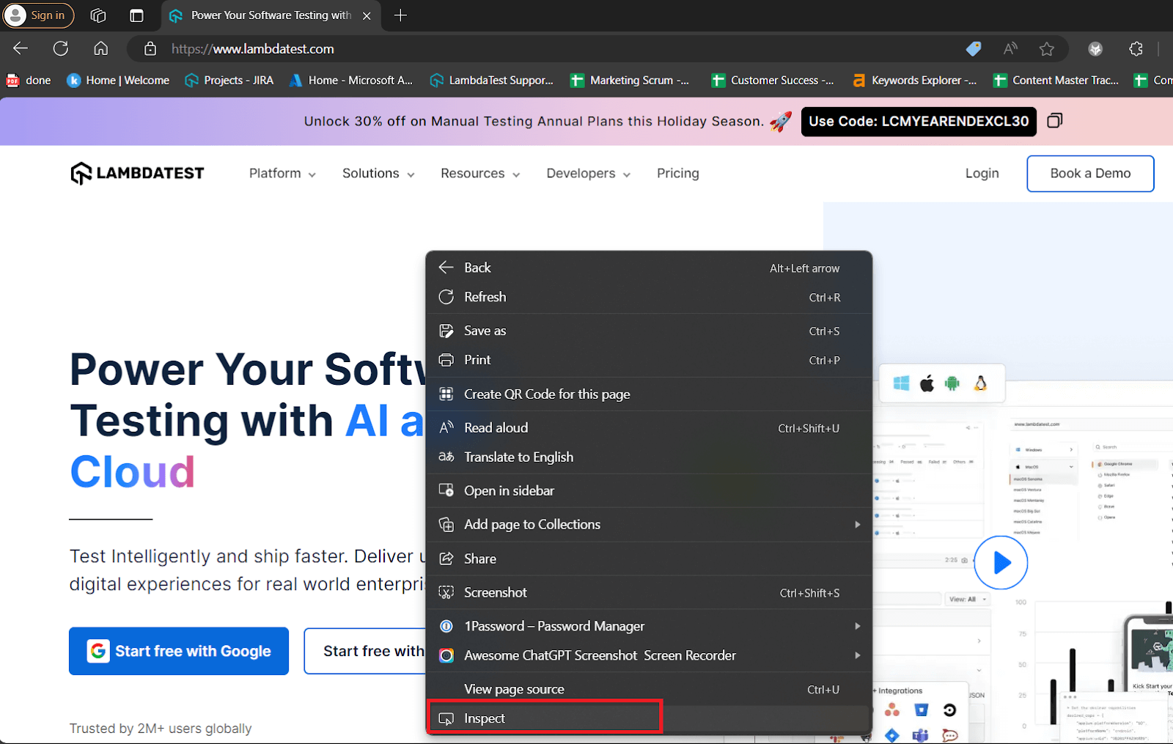The width and height of the screenshot is (1173, 744).
Task: Open the Developers dropdown
Action: (x=587, y=173)
